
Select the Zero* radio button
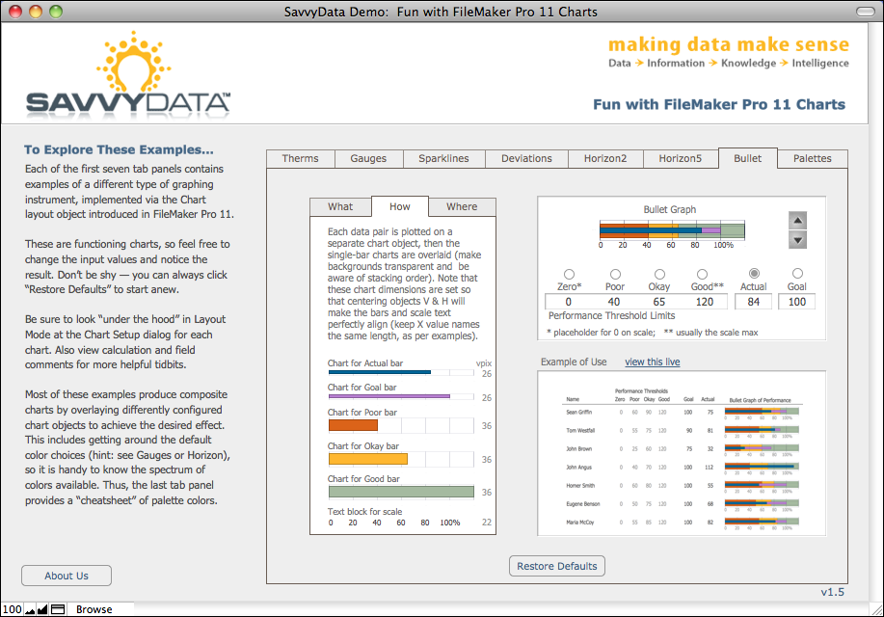coord(569,274)
